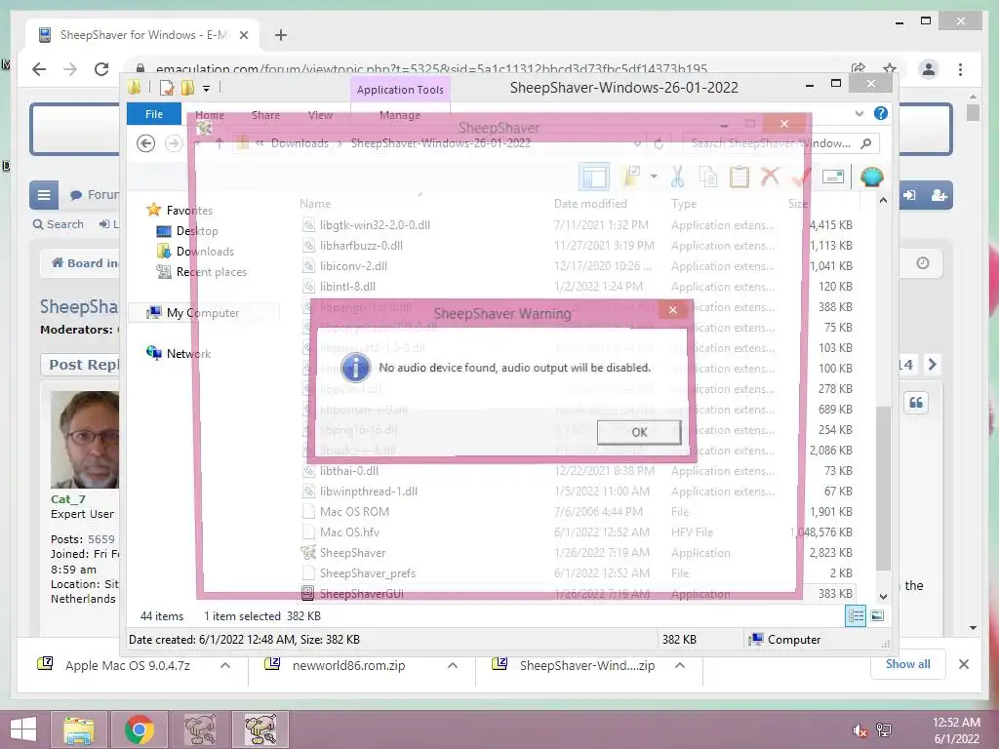The width and height of the screenshot is (999, 749).
Task: Click the Copy icon in the Explorer toolbar
Action: point(708,177)
